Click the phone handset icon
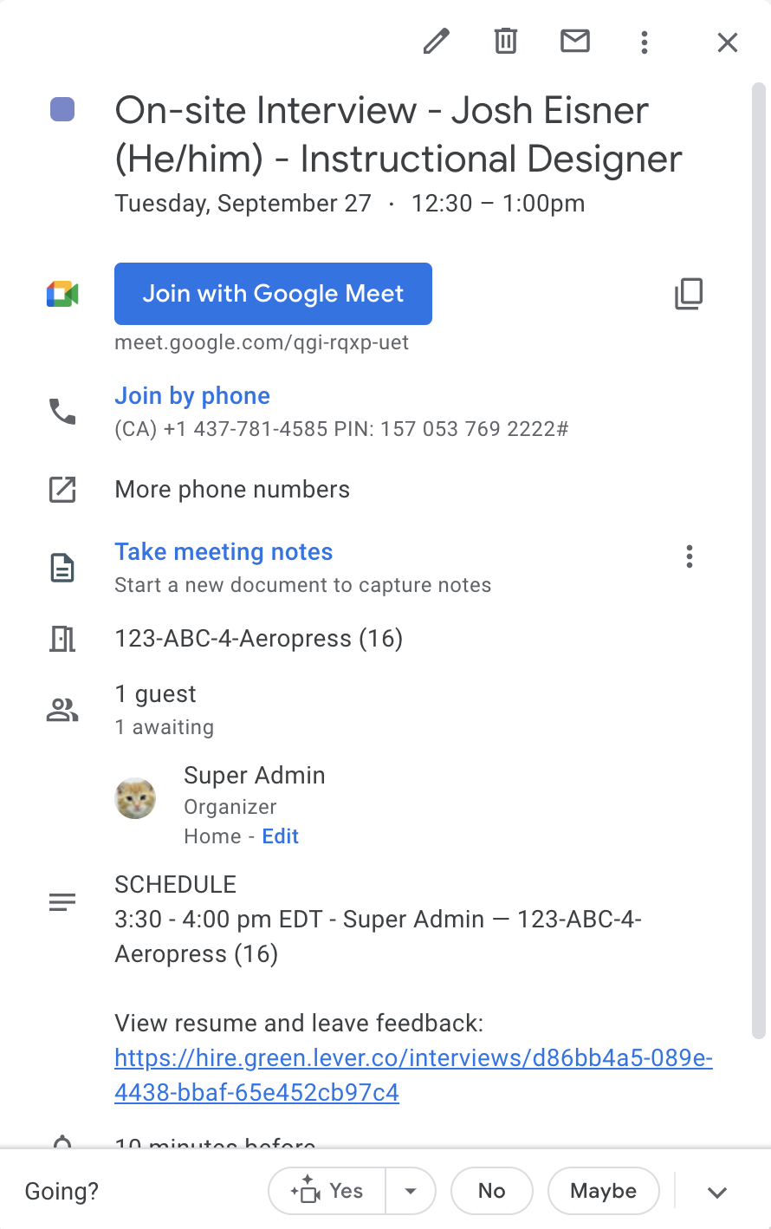This screenshot has width=771, height=1229. (62, 411)
